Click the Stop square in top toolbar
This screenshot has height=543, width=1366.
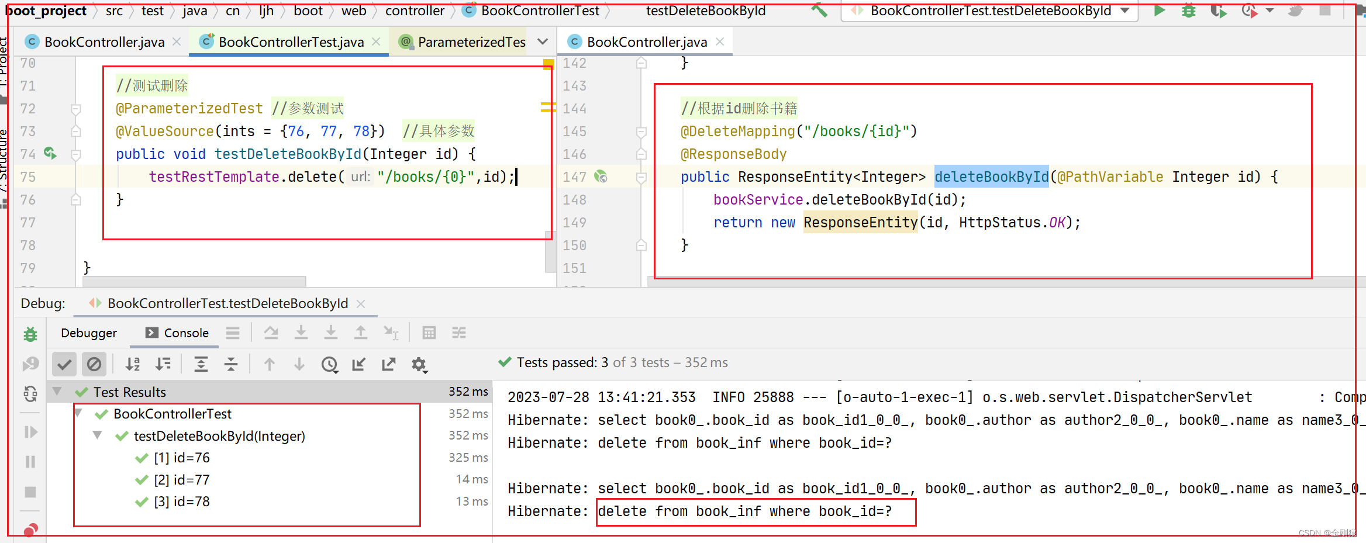click(1325, 11)
